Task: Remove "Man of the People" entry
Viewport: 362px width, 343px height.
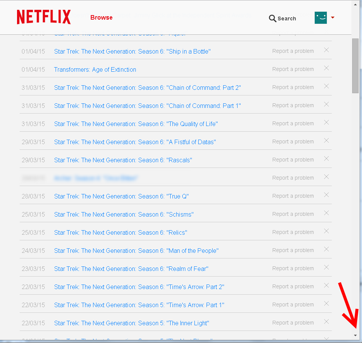Action: pos(326,249)
